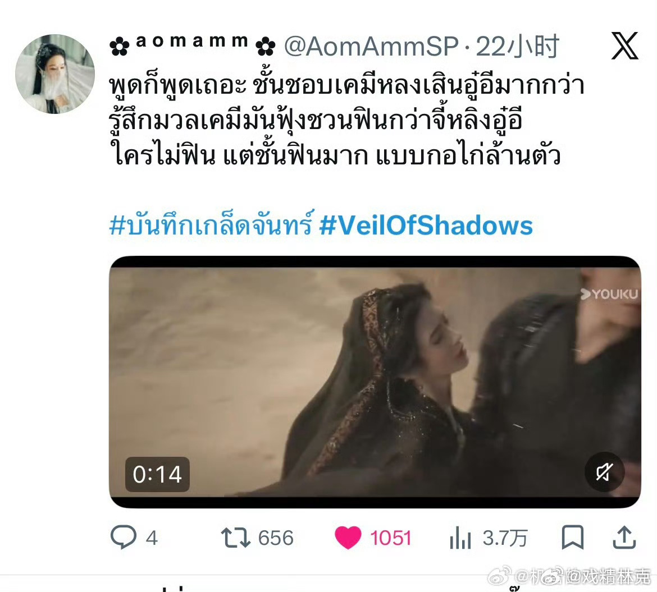Unmute the video using the speaker icon
This screenshot has height=592, width=657.
pos(604,472)
